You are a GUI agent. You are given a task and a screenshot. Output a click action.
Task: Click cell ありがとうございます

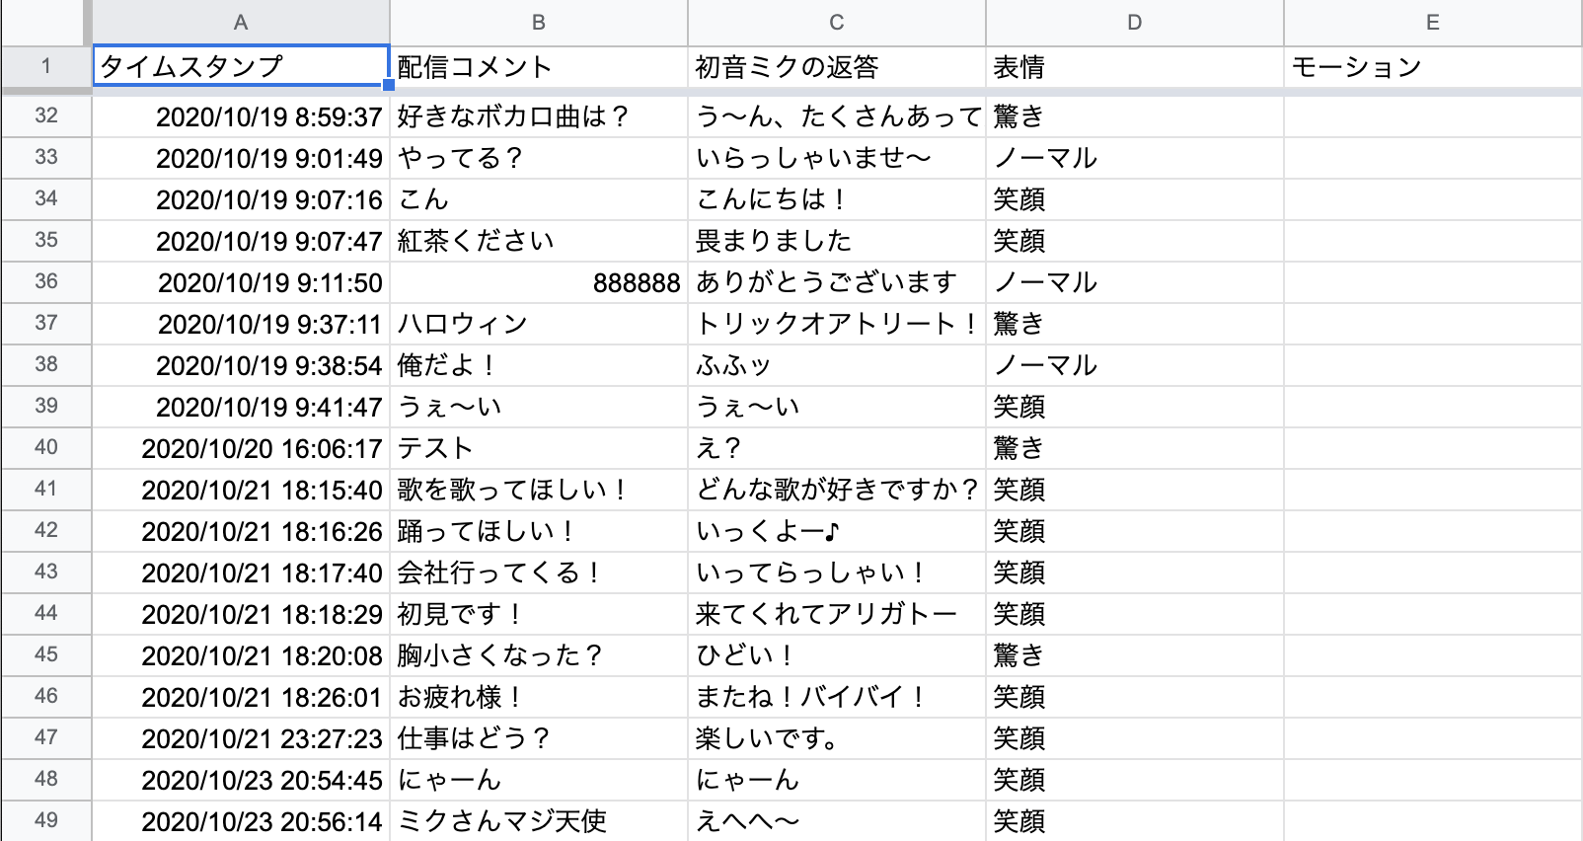[x=837, y=282]
